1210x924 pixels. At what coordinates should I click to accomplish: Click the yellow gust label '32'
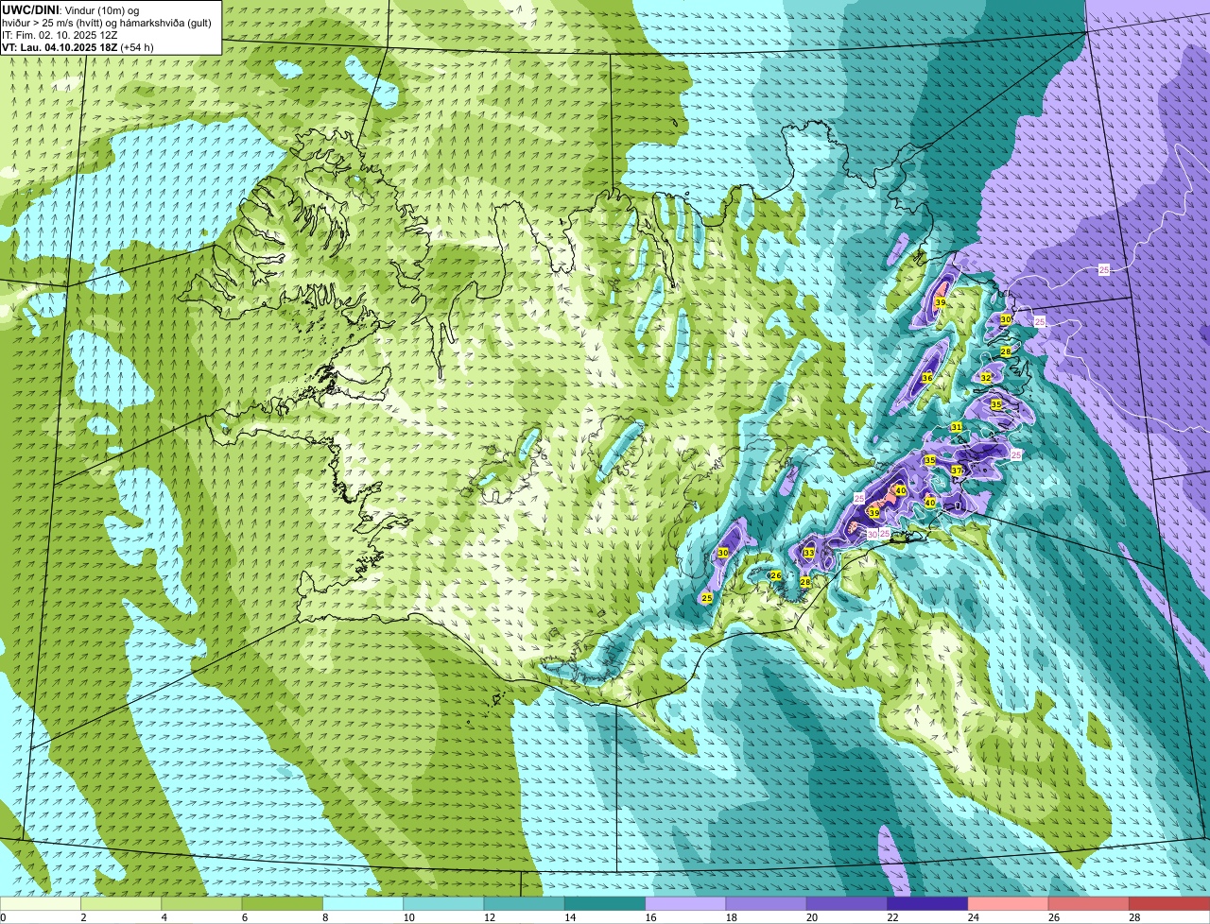pos(986,378)
